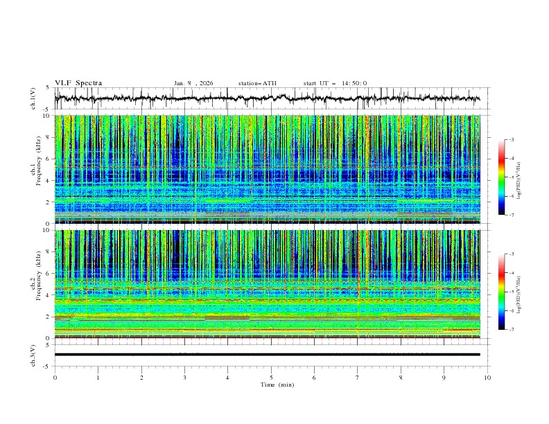Click the 7 minute tick on time axis

(358, 377)
